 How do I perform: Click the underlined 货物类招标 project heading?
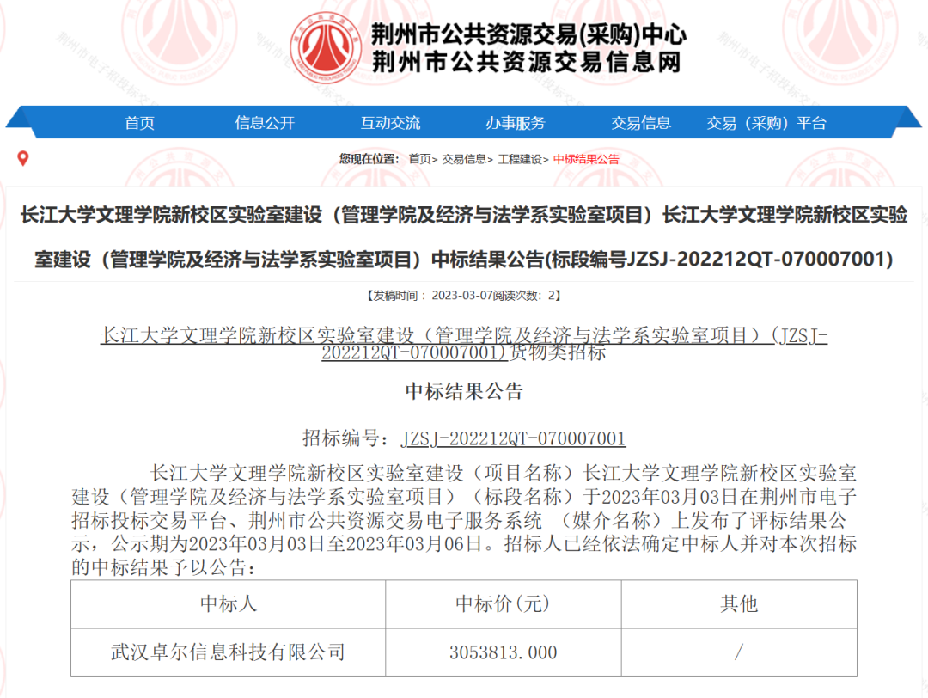click(x=464, y=344)
